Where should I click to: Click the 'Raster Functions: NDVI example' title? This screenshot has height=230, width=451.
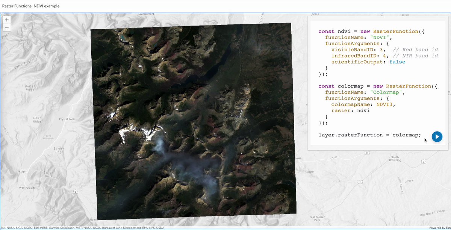click(x=31, y=6)
